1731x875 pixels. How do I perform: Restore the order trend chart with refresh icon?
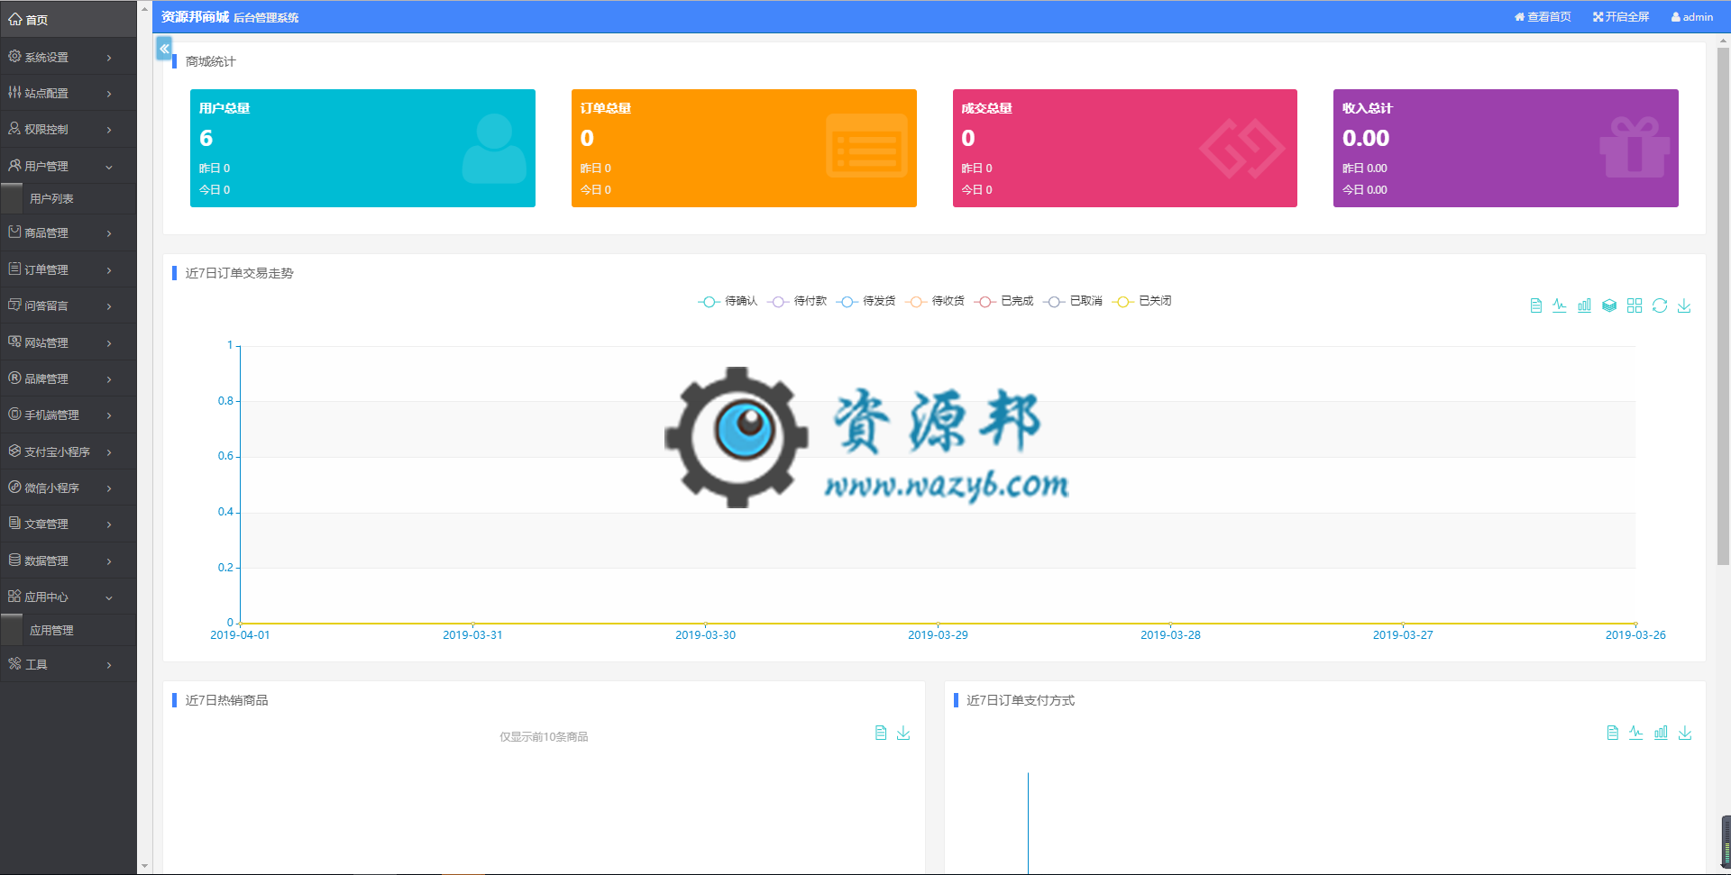[x=1660, y=306]
